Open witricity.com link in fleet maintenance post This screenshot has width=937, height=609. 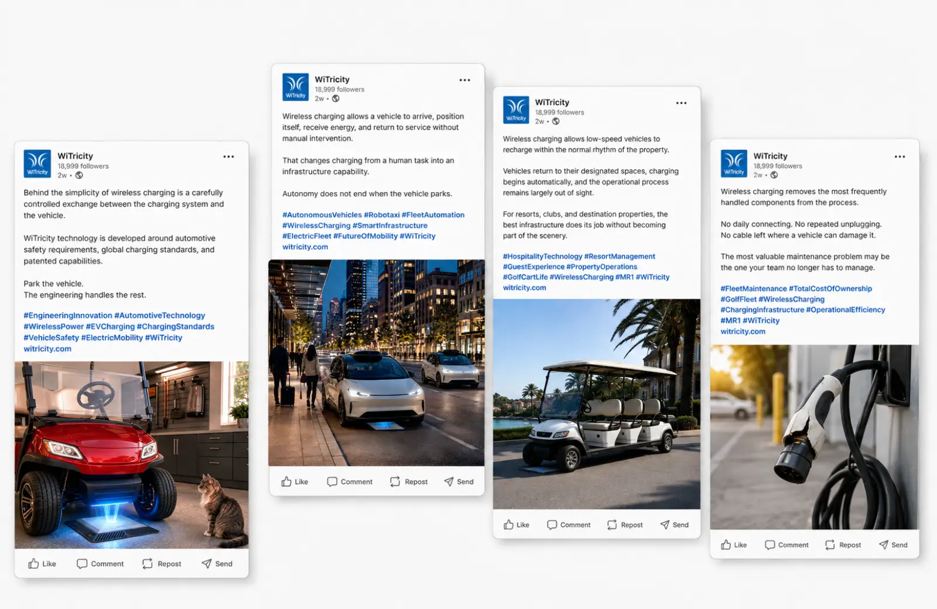click(x=743, y=331)
